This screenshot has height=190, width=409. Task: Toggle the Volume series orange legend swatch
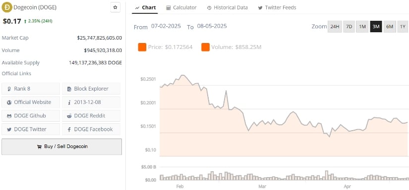tap(205, 47)
